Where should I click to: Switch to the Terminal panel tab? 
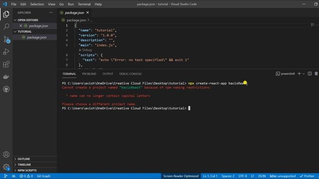[69, 74]
